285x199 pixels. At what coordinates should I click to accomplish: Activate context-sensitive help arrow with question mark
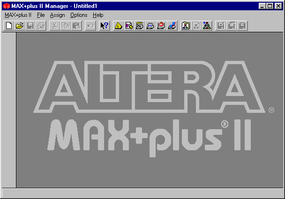(105, 26)
